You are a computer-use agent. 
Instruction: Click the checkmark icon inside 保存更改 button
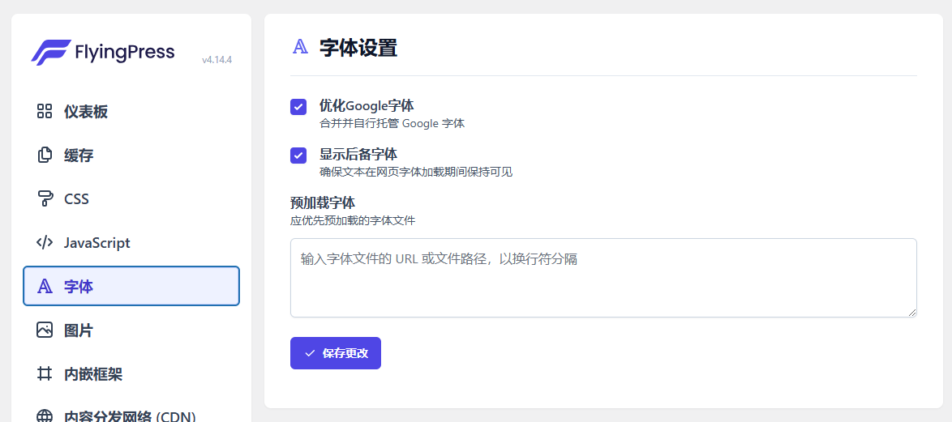tap(310, 353)
